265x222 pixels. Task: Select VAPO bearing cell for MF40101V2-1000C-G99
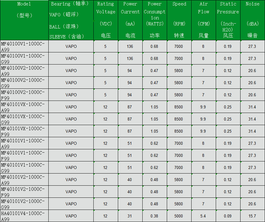pos(71,204)
